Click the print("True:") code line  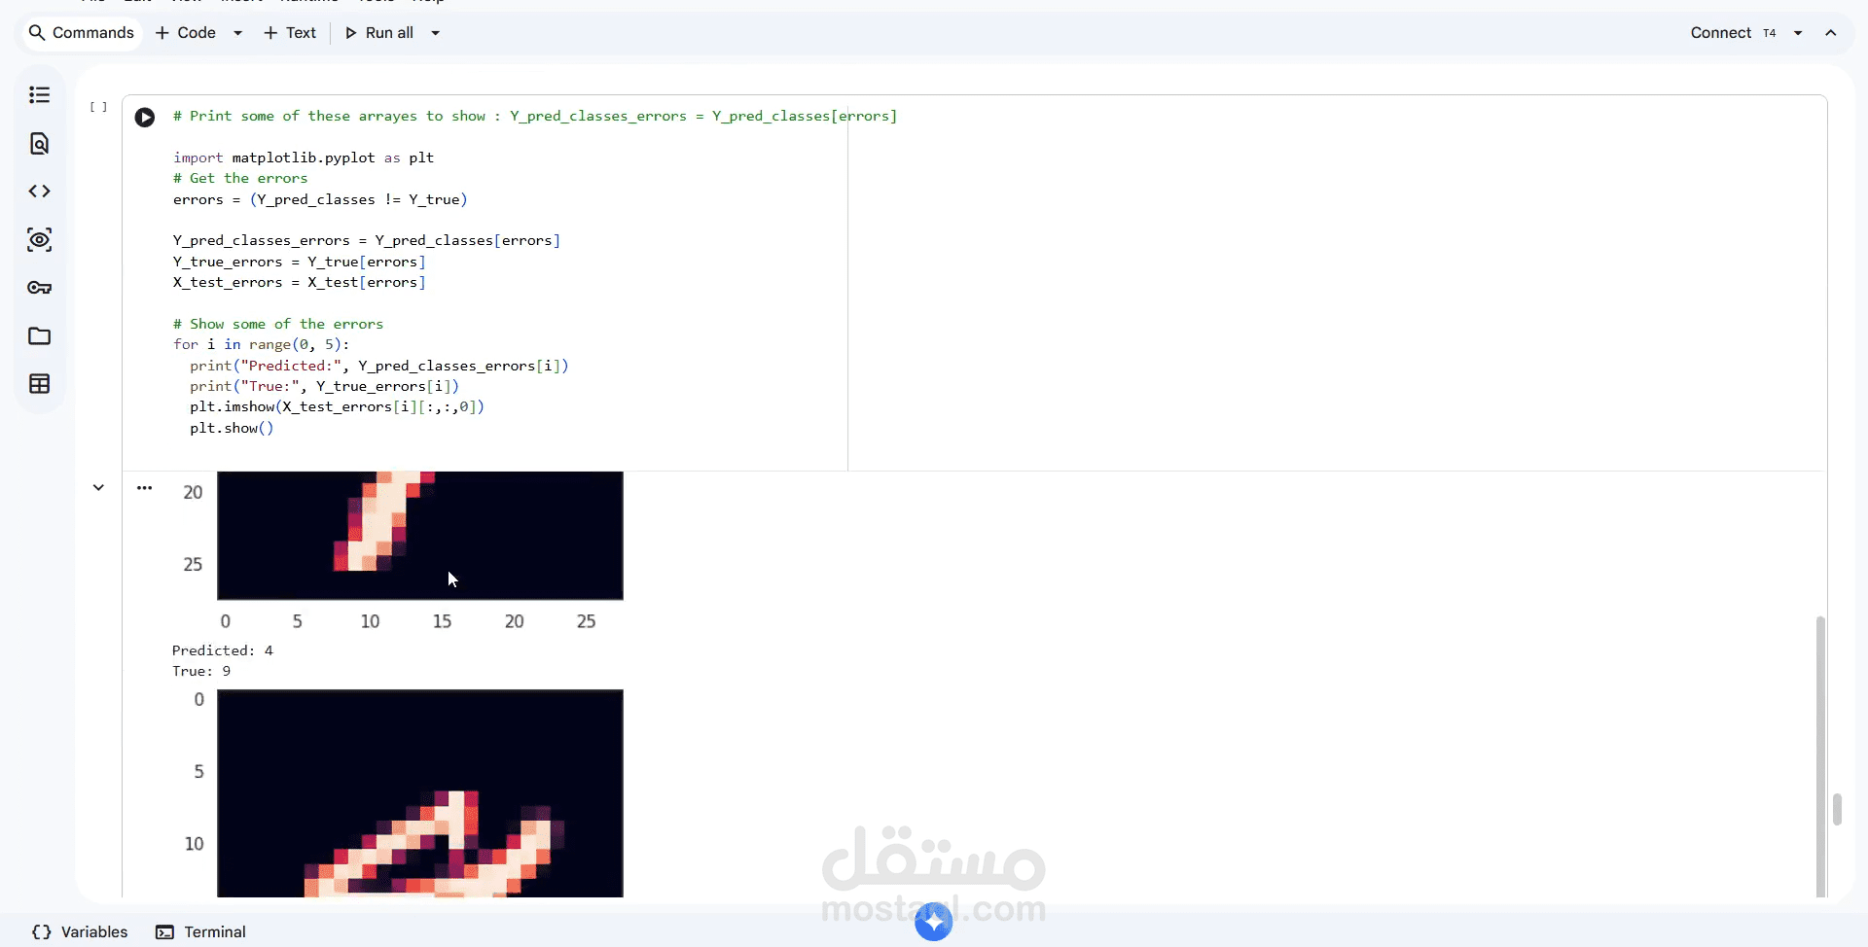324,386
